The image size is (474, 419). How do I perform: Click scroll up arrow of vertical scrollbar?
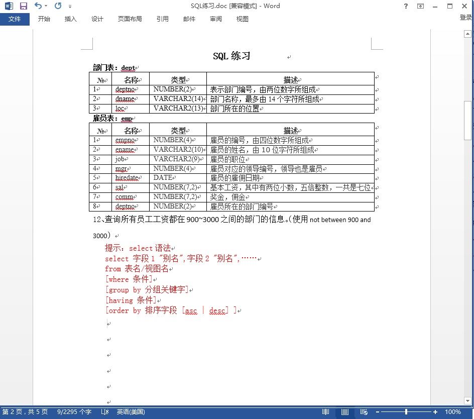(467, 34)
